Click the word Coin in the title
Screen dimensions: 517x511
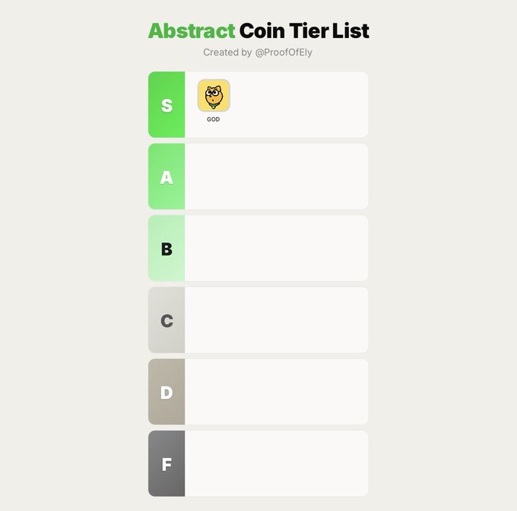tap(262, 31)
